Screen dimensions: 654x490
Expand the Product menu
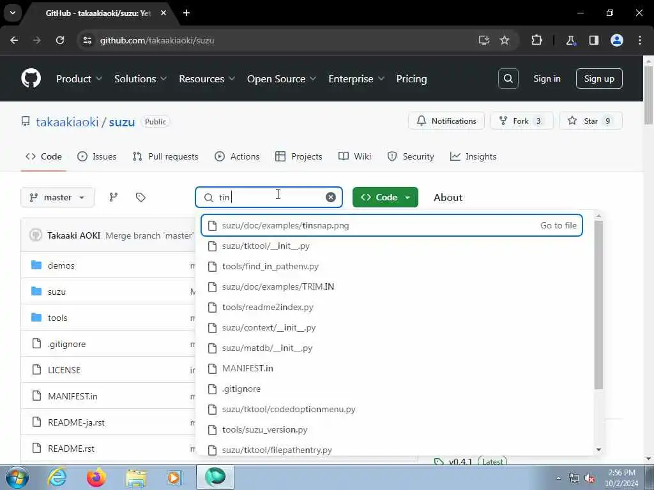(79, 78)
